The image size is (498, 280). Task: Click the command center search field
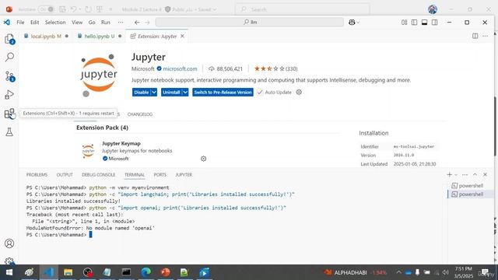click(250, 23)
